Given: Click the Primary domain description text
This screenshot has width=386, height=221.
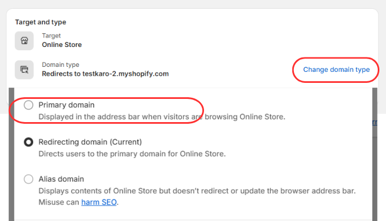Looking at the screenshot, I should [x=162, y=117].
